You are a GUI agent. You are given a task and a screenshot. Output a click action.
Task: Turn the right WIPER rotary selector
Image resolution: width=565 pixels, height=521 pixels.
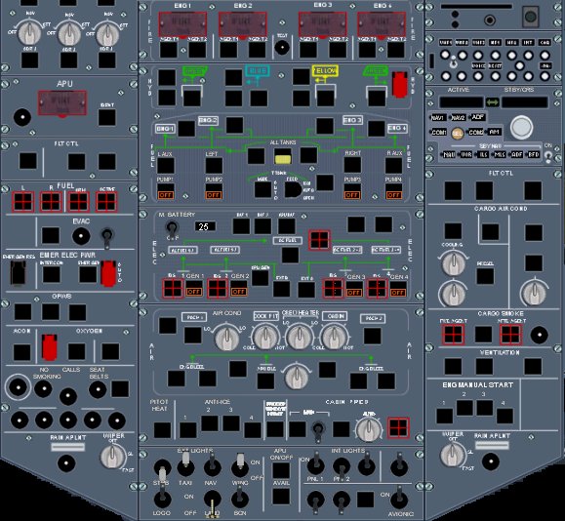pos(454,455)
